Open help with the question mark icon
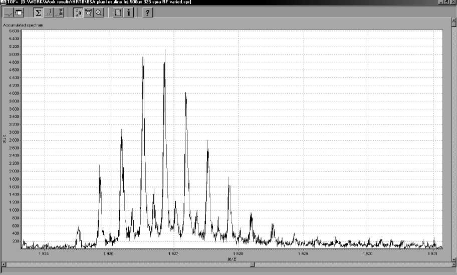The height and width of the screenshot is (275, 457). (148, 12)
